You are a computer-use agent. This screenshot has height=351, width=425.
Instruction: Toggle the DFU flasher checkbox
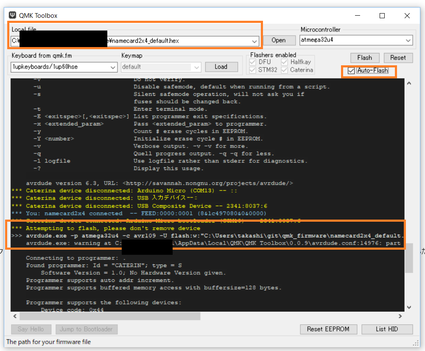click(253, 62)
